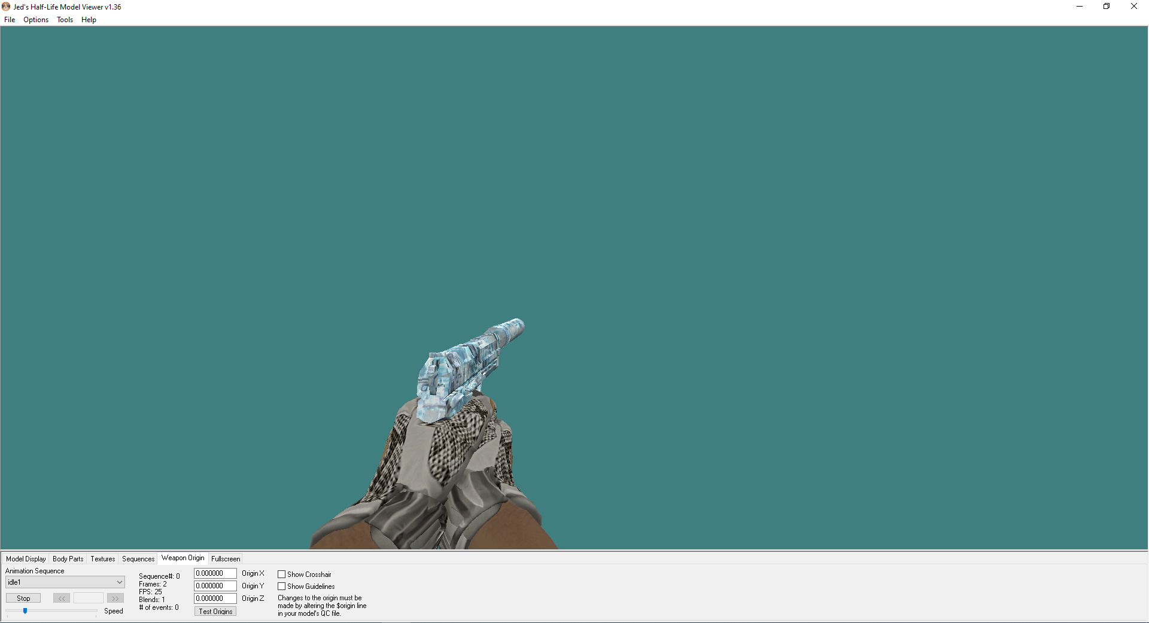Enable the Show Guidelines checkbox
Image resolution: width=1149 pixels, height=623 pixels.
click(281, 586)
